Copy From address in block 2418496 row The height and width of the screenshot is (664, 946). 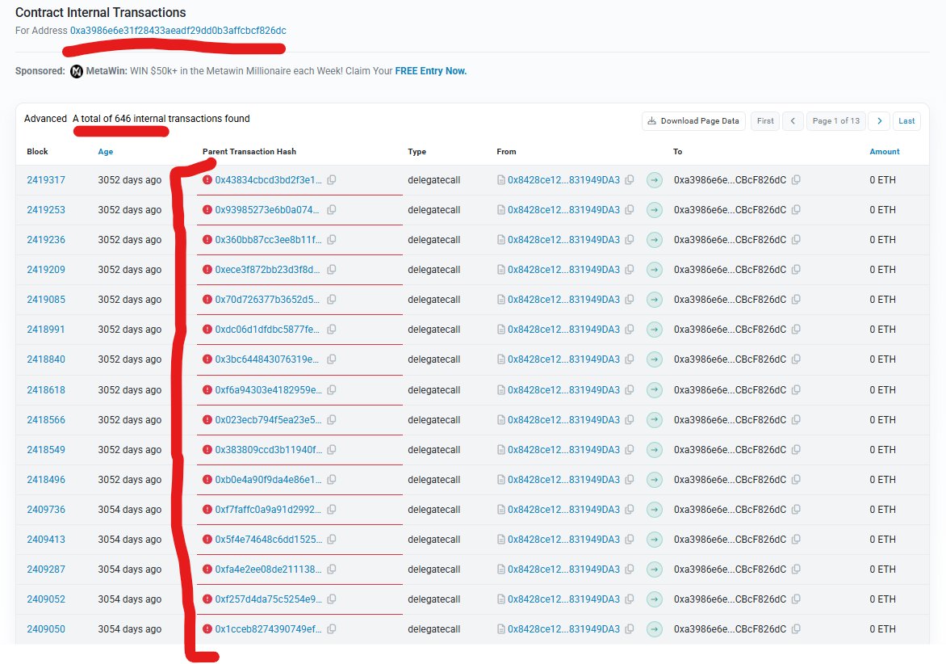(x=630, y=480)
